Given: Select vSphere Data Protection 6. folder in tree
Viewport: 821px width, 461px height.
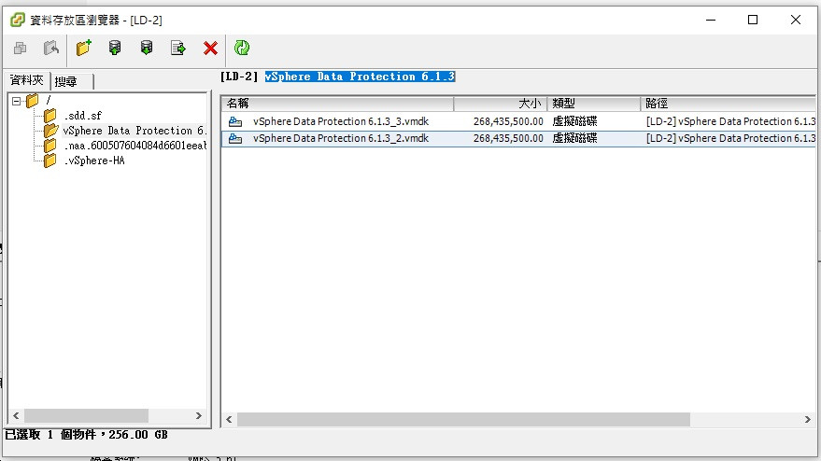Looking at the screenshot, I should coord(134,131).
